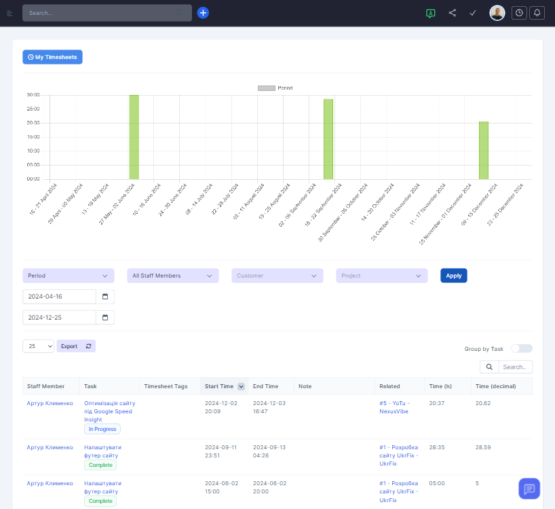This screenshot has width=555, height=509.
Task: Sort by the Start Time column header
Action: click(x=219, y=386)
